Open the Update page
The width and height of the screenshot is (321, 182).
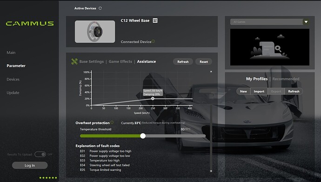[13, 93]
